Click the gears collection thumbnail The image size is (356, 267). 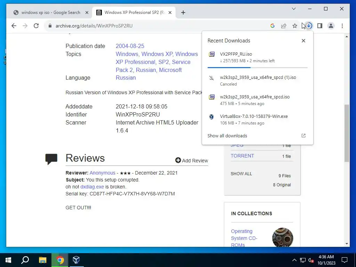click(x=283, y=237)
